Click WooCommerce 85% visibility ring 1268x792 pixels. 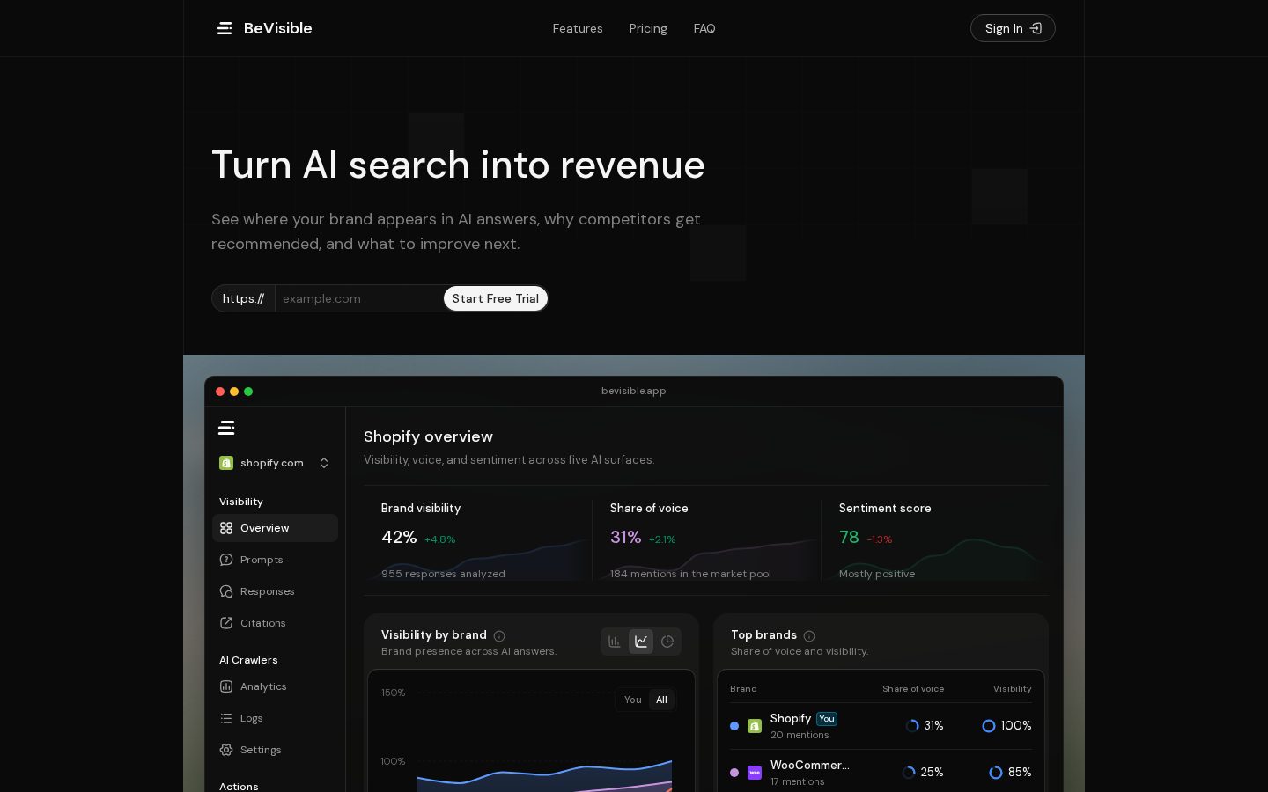(996, 773)
